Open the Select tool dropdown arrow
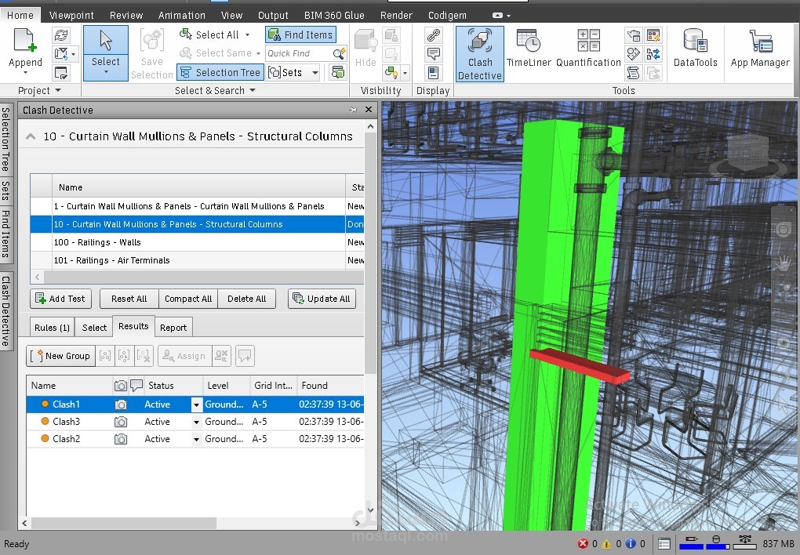This screenshot has height=555, width=800. [x=106, y=72]
